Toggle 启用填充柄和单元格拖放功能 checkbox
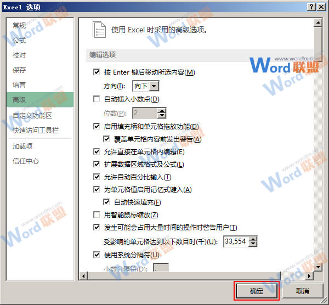Image resolution: width=329 pixels, height=305 pixels. (97, 126)
